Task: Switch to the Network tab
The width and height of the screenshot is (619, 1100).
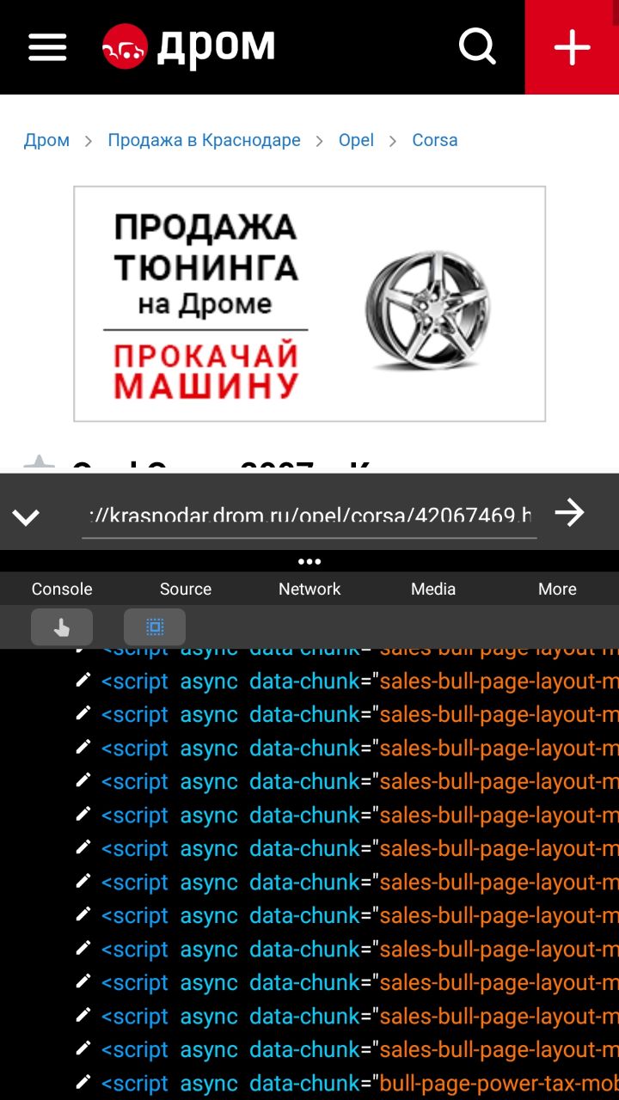Action: pyautogui.click(x=309, y=589)
